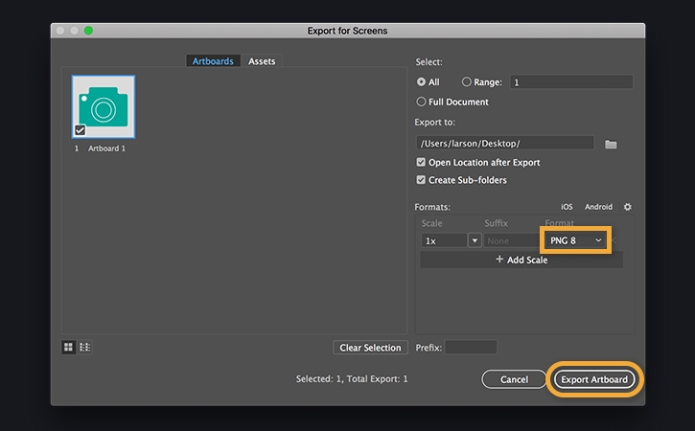
Task: Select Full Document radio button
Action: click(x=421, y=102)
